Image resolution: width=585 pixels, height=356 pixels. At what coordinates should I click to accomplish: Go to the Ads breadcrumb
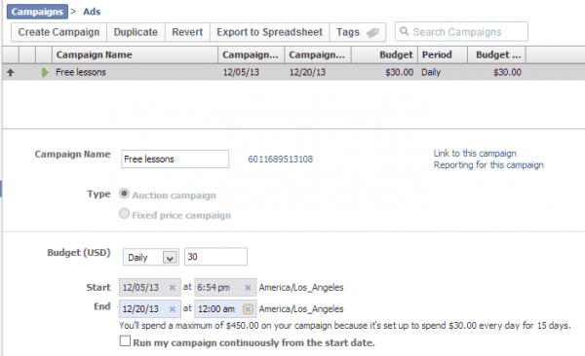pos(92,12)
